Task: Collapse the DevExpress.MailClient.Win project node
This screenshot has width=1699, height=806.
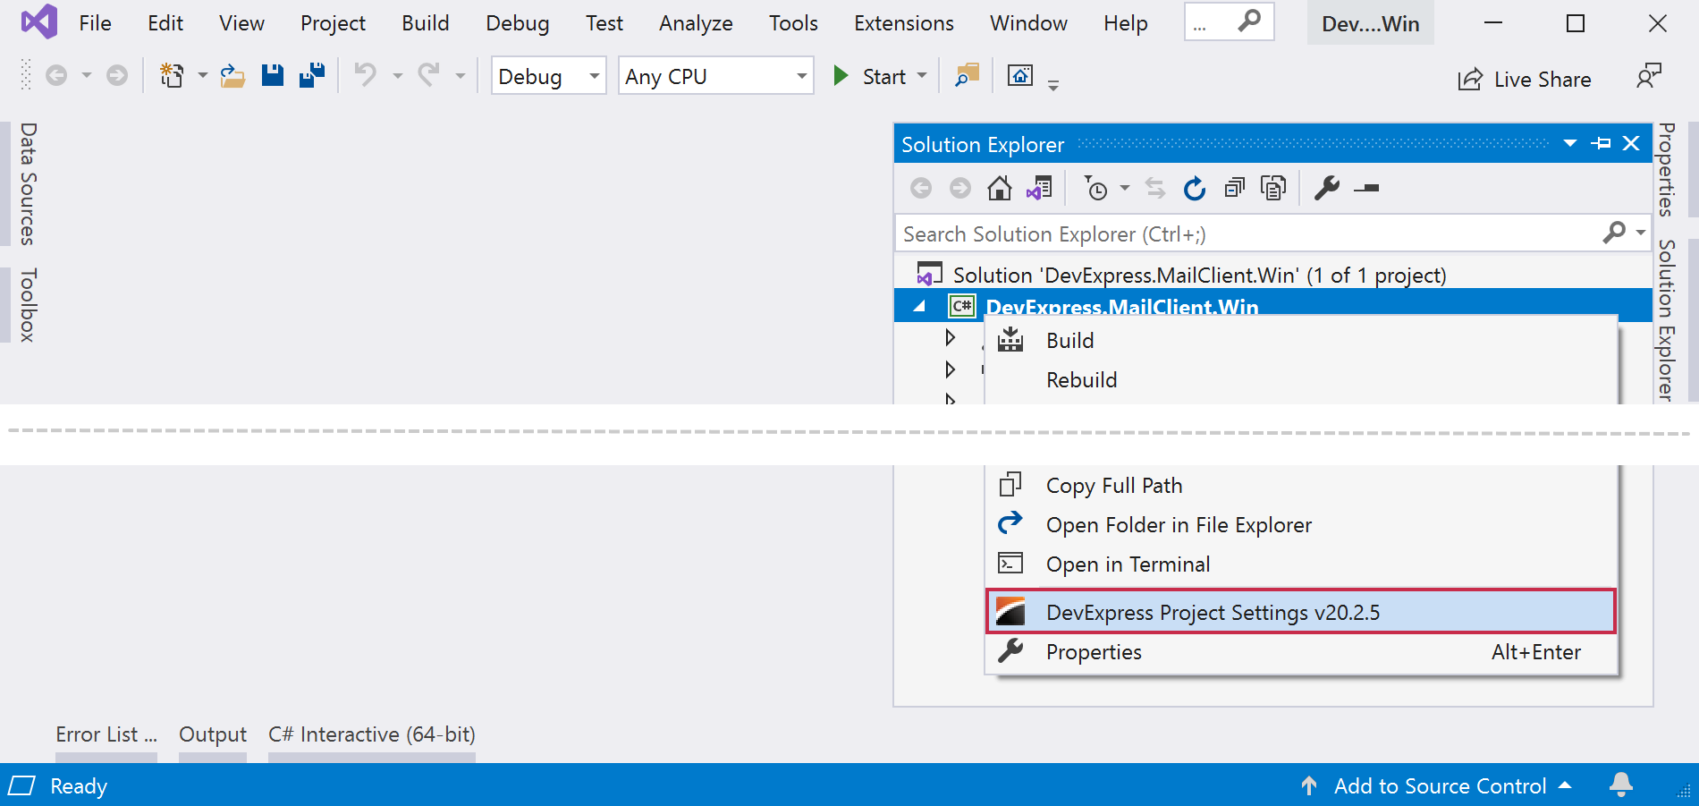Action: point(919,307)
